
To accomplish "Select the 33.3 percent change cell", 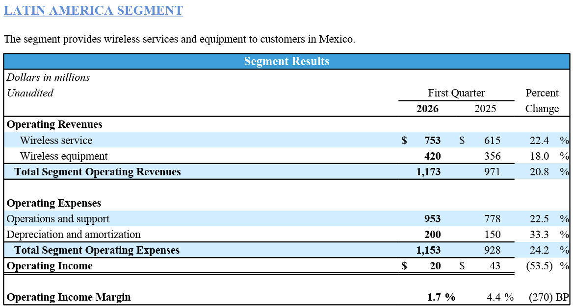I will [539, 235].
